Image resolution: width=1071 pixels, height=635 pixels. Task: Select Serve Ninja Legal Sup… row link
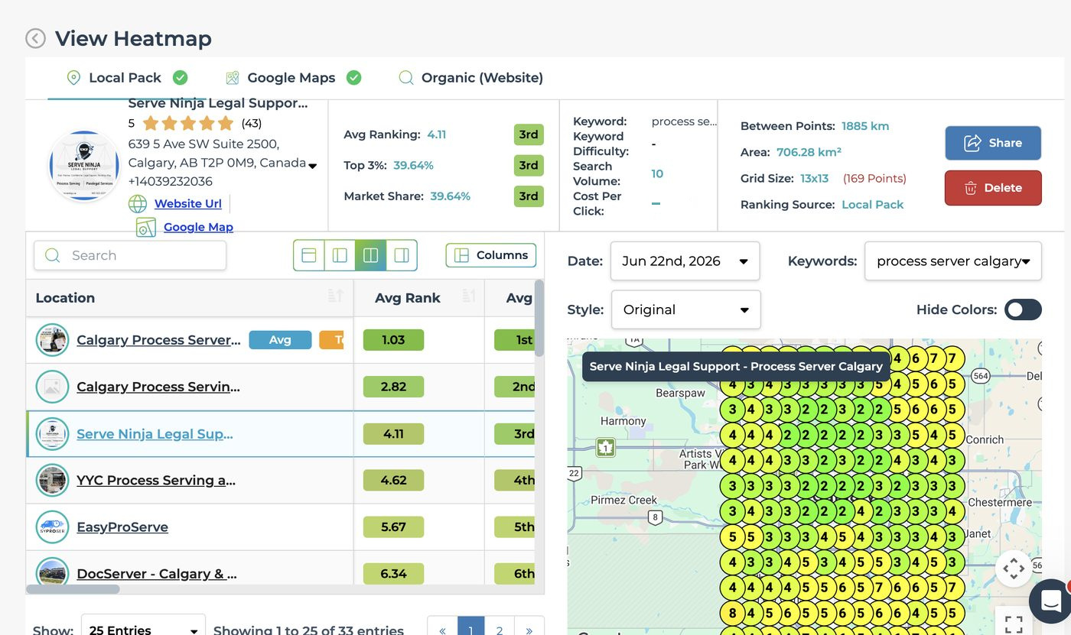pos(155,434)
